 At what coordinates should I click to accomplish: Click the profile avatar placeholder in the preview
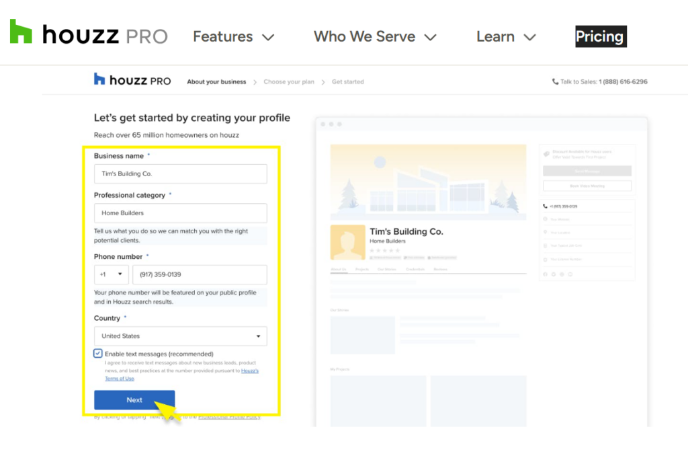click(x=347, y=243)
